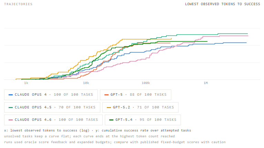Click the '100 OF 100 TASKS' text for Opus 4
The image size is (264, 148).
tap(73, 95)
